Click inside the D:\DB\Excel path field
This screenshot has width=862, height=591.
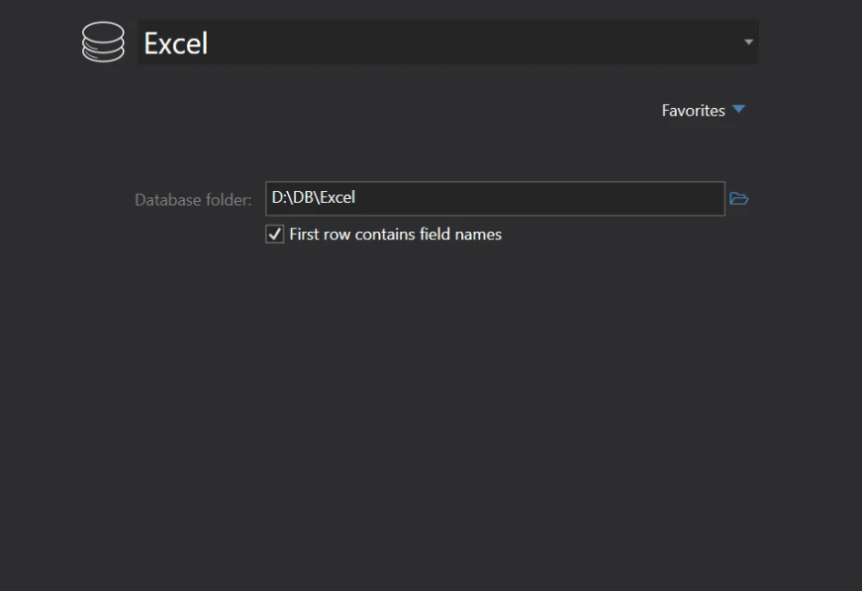(445, 198)
